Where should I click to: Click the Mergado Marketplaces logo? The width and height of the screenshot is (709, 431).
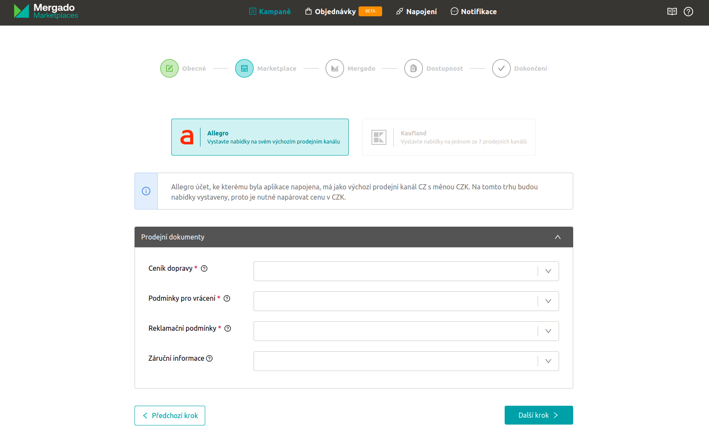pos(46,11)
